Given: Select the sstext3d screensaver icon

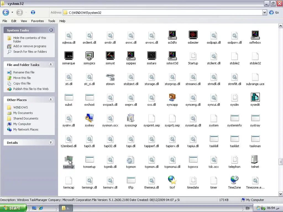Looking at the screenshot, I should click(x=172, y=56).
